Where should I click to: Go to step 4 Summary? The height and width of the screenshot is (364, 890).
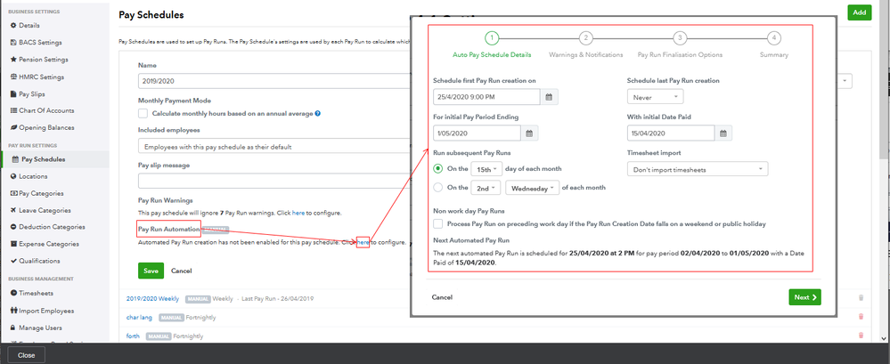[773, 38]
